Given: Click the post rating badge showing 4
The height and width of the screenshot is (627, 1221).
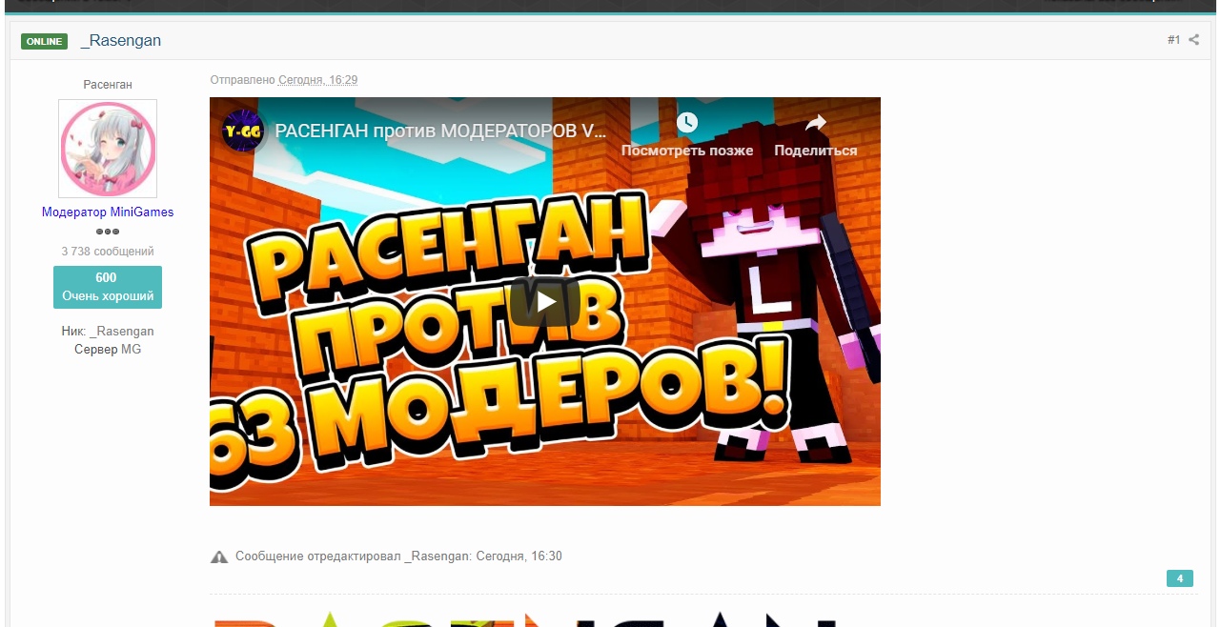Looking at the screenshot, I should [1179, 578].
